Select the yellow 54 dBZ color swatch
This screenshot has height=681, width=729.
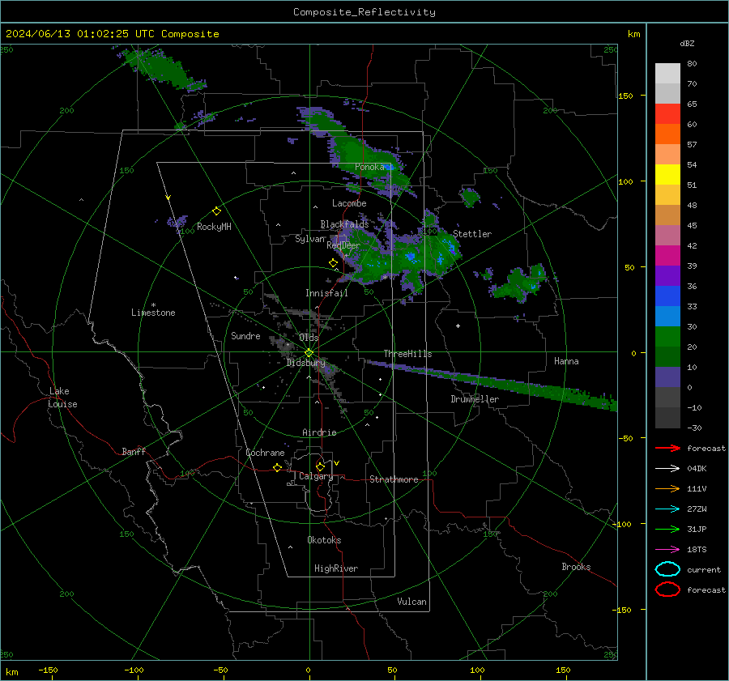tap(667, 174)
